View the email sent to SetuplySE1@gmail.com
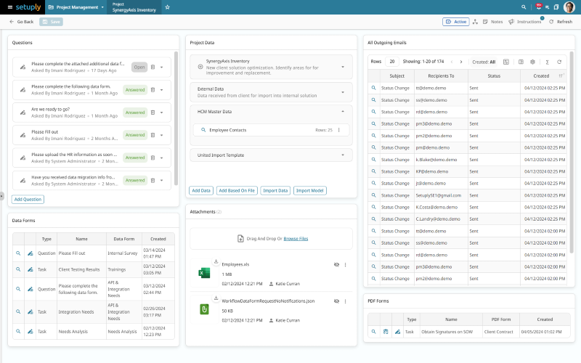The height and width of the screenshot is (363, 581). [x=373, y=195]
